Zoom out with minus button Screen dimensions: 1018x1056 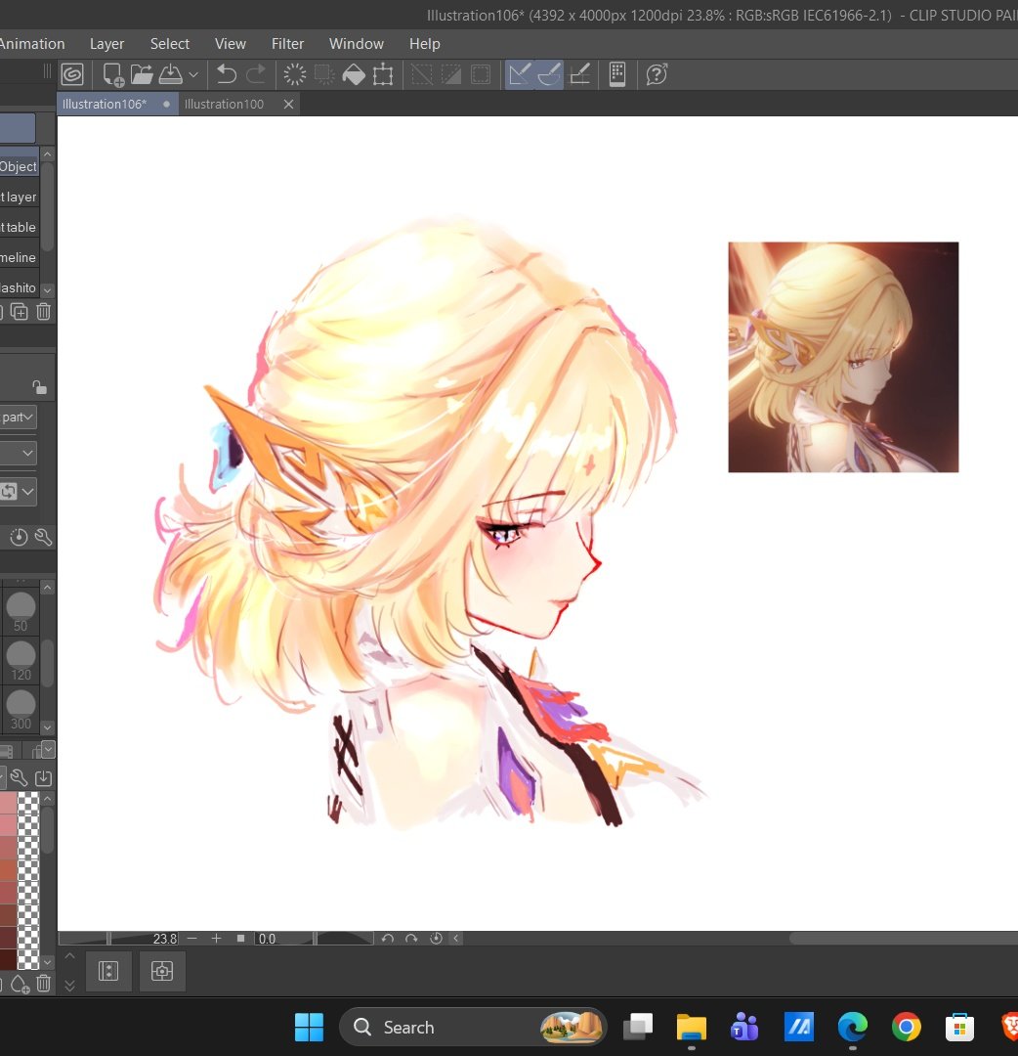pyautogui.click(x=192, y=938)
